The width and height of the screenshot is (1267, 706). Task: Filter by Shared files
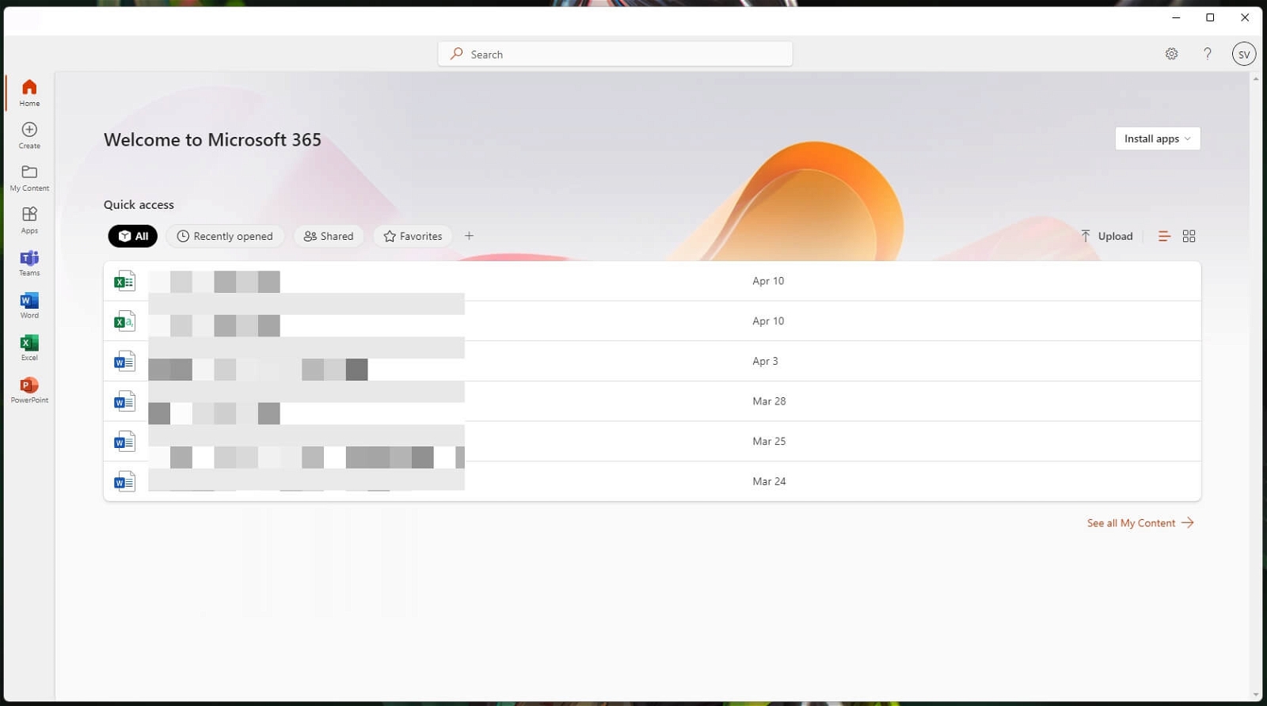(329, 236)
